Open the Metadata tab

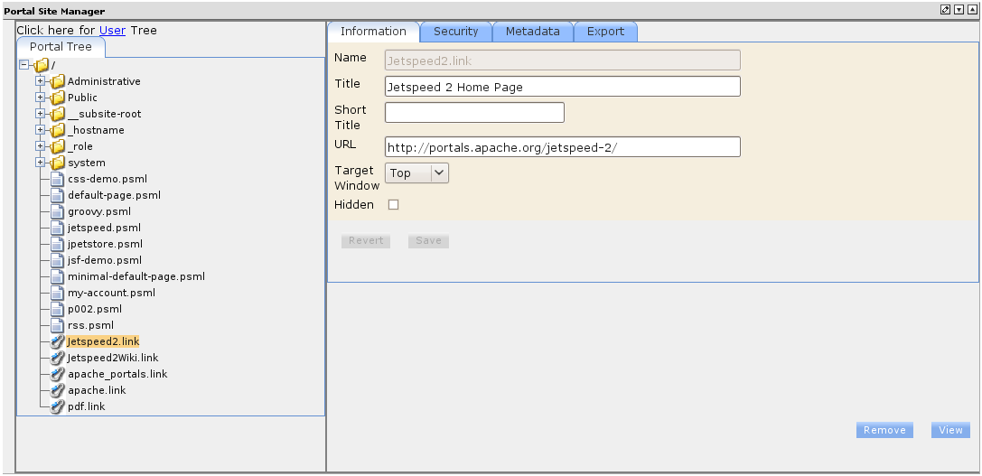pyautogui.click(x=532, y=31)
